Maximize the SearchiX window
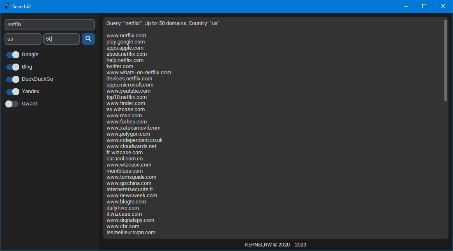Screen dimensions: 453x251 click(x=424, y=6)
